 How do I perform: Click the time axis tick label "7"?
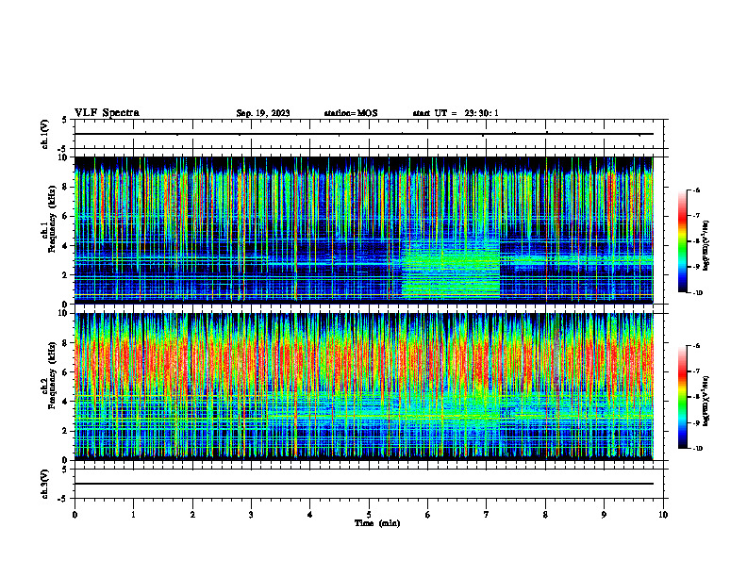pyautogui.click(x=487, y=515)
